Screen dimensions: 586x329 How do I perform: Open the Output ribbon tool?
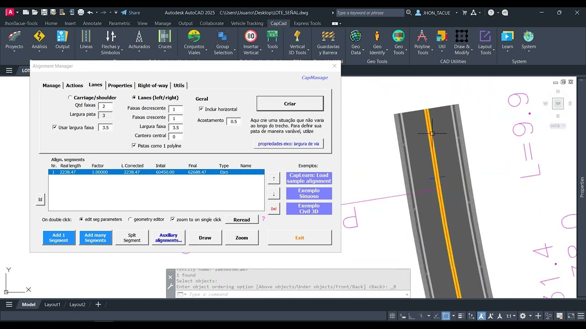click(63, 40)
